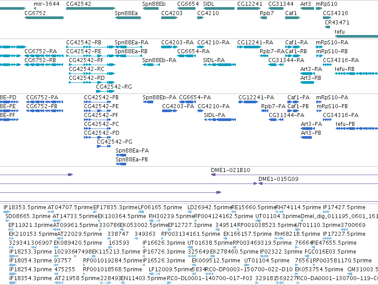Click the CR43471 gene label
The height and width of the screenshot is (285, 378).
[337, 22]
